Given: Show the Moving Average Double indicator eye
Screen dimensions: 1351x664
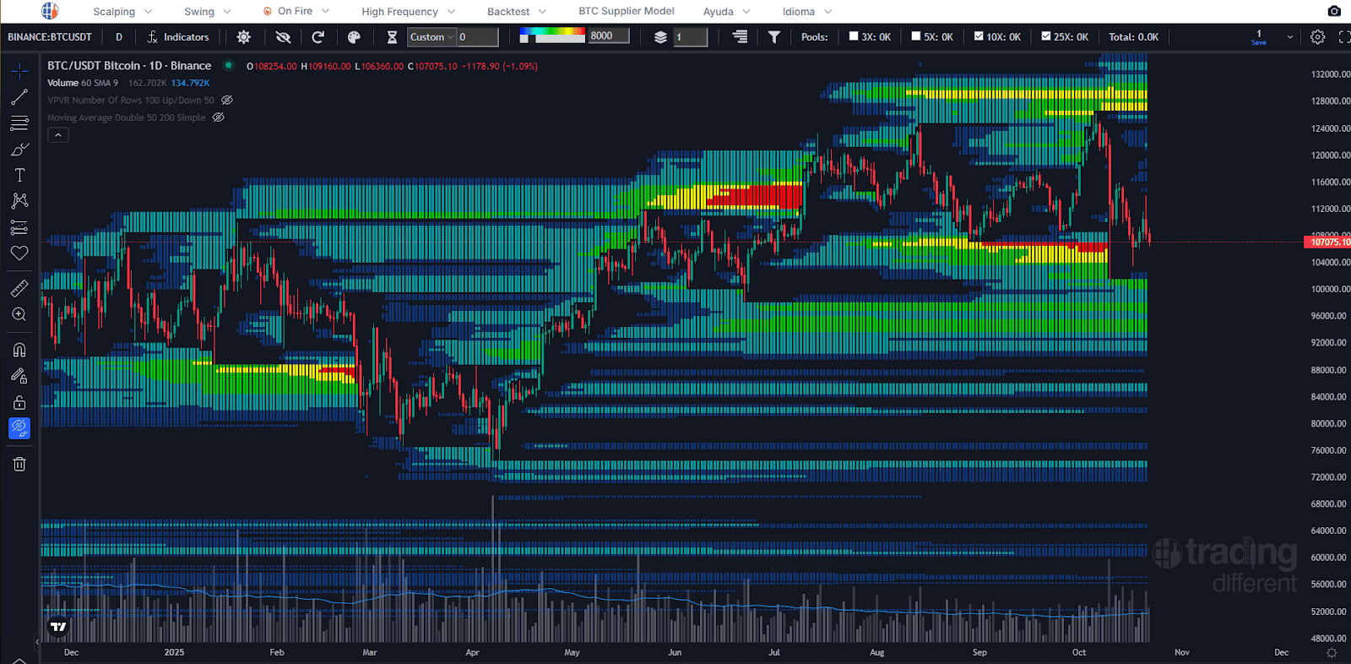Looking at the screenshot, I should 219,117.
